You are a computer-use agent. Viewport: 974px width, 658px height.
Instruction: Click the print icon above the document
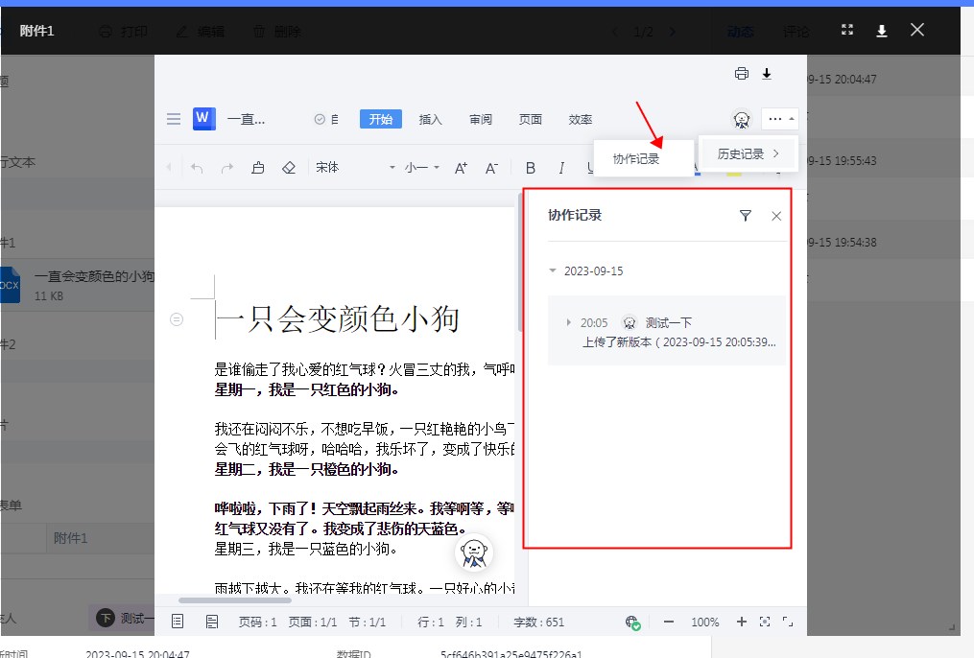click(x=741, y=74)
